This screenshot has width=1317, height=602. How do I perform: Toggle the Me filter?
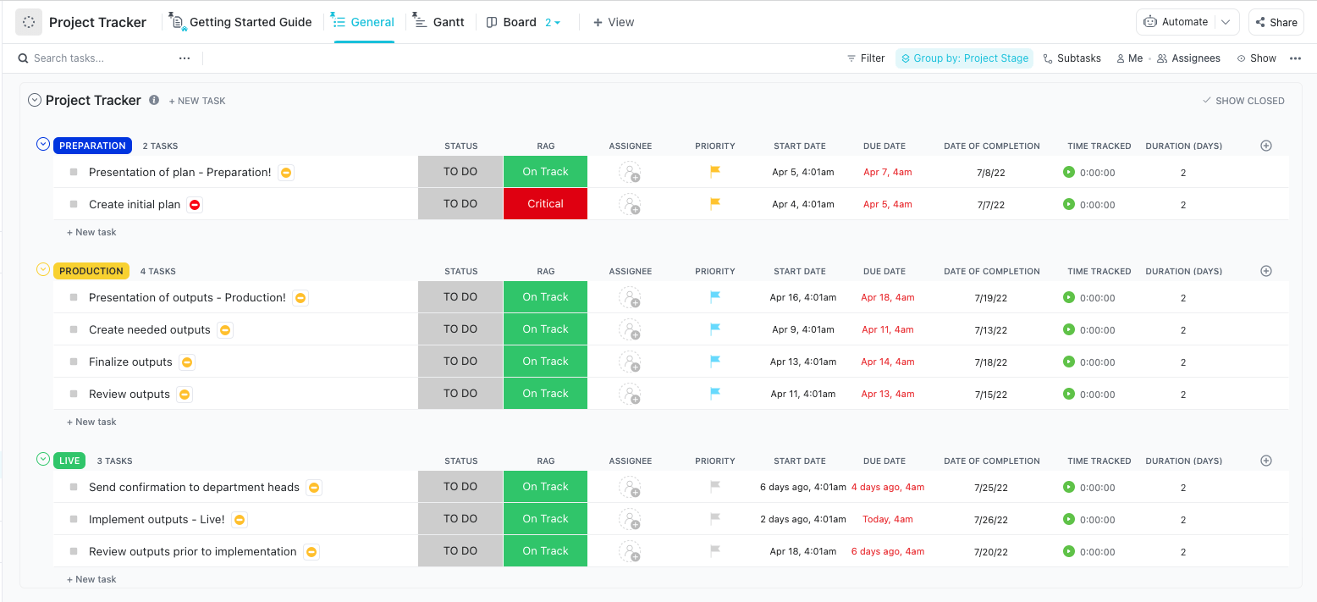point(1129,58)
